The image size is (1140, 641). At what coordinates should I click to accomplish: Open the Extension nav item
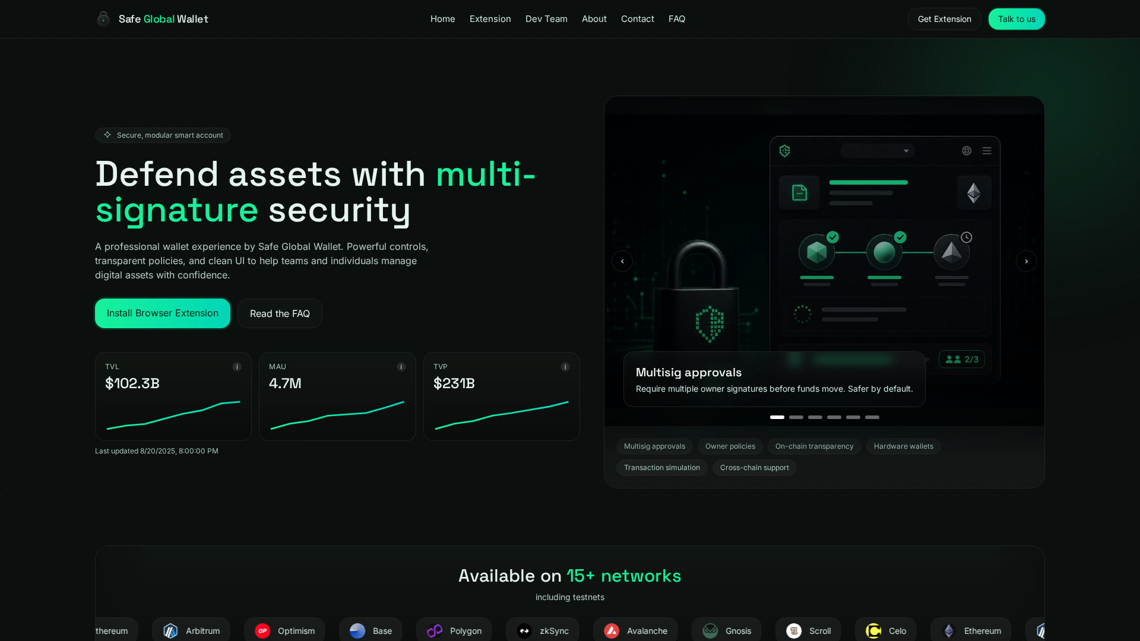point(490,19)
